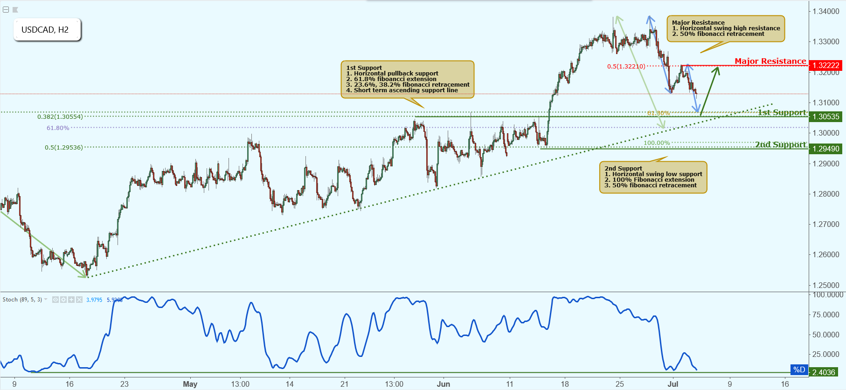Click the 0.382(1.30554) fibonacci label

[x=60, y=117]
